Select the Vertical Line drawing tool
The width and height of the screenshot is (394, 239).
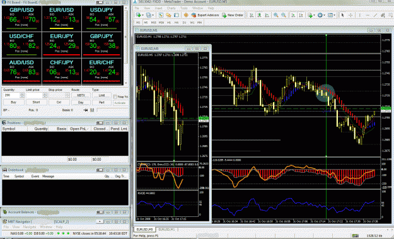pyautogui.click(x=359, y=15)
